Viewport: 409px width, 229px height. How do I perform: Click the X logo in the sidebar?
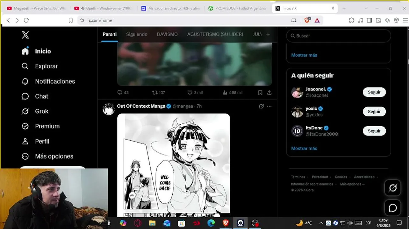point(25,35)
